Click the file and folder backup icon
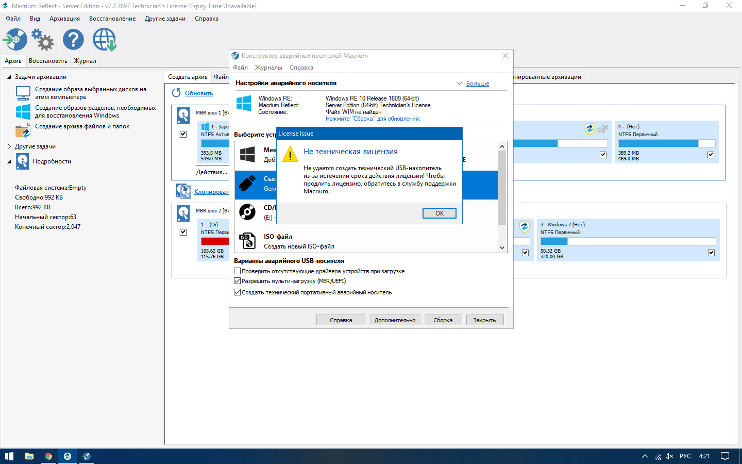The height and width of the screenshot is (464, 742). [x=23, y=130]
